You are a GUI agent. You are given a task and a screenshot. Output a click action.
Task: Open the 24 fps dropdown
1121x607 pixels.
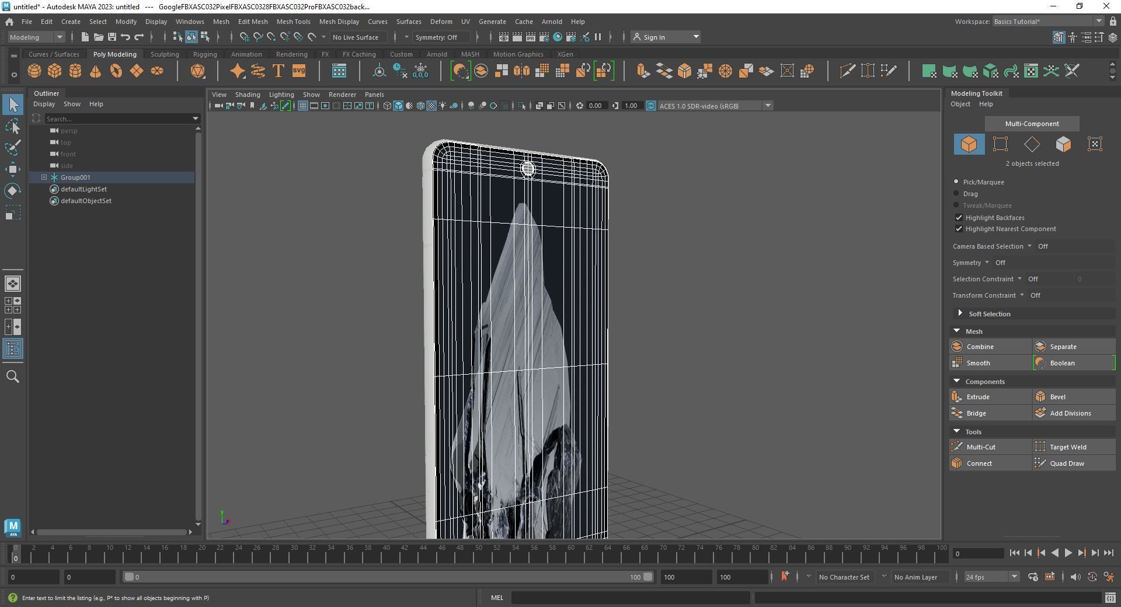coord(991,577)
